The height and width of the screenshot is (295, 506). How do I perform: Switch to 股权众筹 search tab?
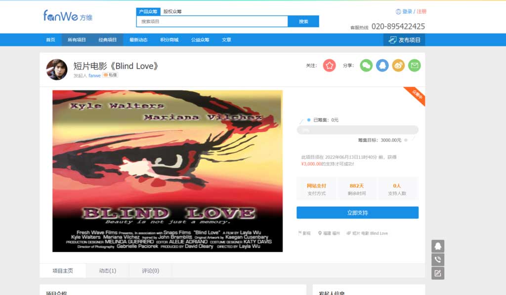(x=172, y=12)
